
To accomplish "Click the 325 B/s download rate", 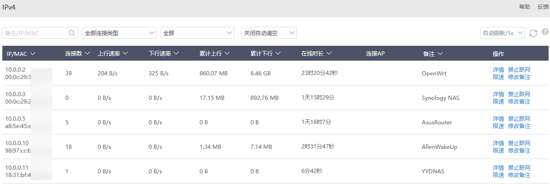I will coord(158,73).
